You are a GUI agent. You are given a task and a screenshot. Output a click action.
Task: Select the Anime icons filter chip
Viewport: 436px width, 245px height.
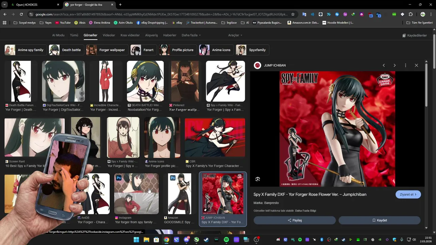[x=216, y=50]
